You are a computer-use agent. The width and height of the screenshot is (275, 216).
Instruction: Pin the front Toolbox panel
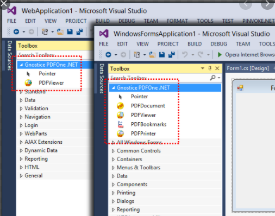pyautogui.click(x=210, y=68)
